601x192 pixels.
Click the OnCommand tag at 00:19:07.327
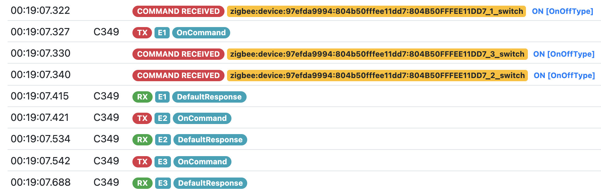coord(201,33)
